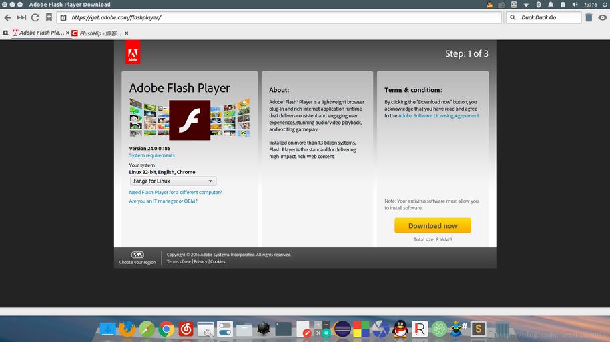Open the Cookies footer link
The height and width of the screenshot is (342, 610).
click(x=218, y=261)
